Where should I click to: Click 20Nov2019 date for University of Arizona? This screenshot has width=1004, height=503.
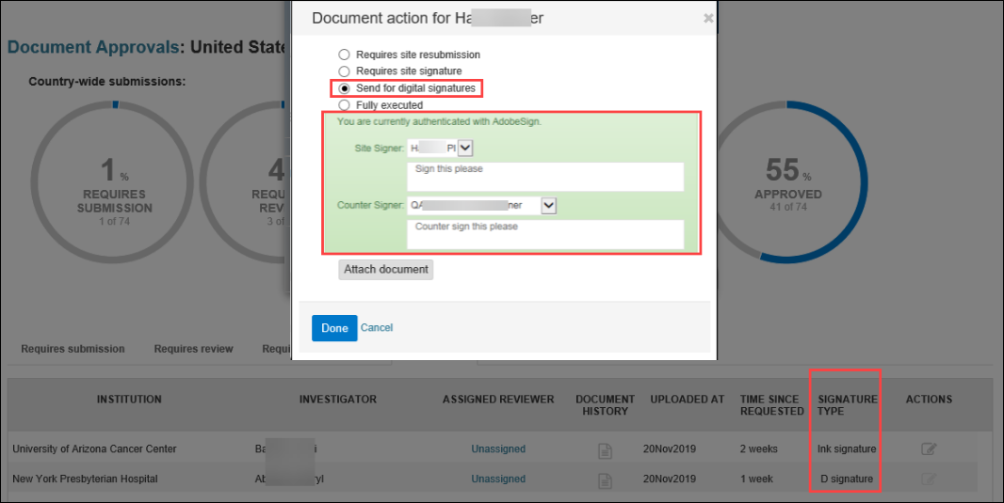tap(669, 448)
